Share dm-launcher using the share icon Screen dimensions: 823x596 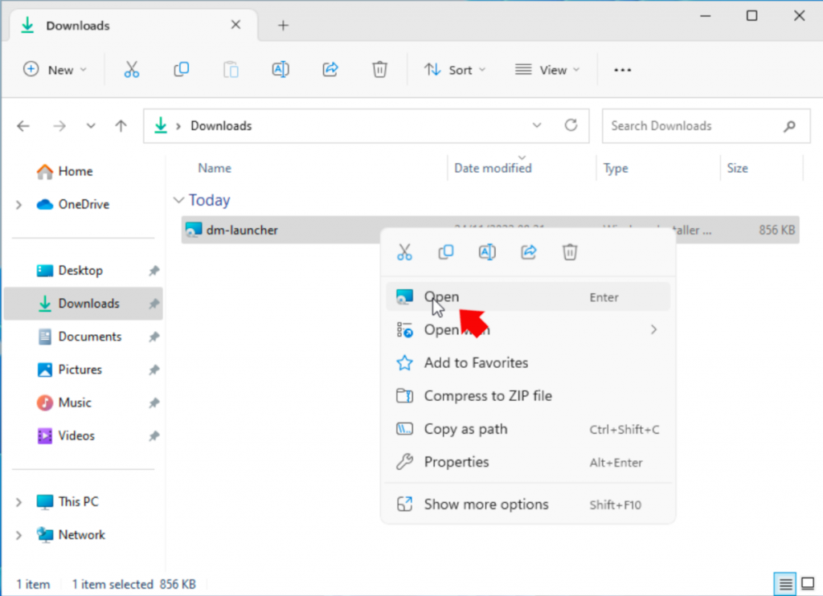click(x=528, y=251)
